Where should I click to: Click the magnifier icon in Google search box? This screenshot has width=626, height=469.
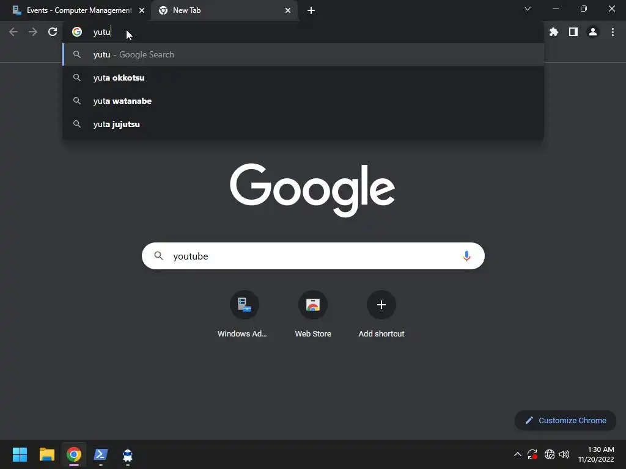click(158, 256)
